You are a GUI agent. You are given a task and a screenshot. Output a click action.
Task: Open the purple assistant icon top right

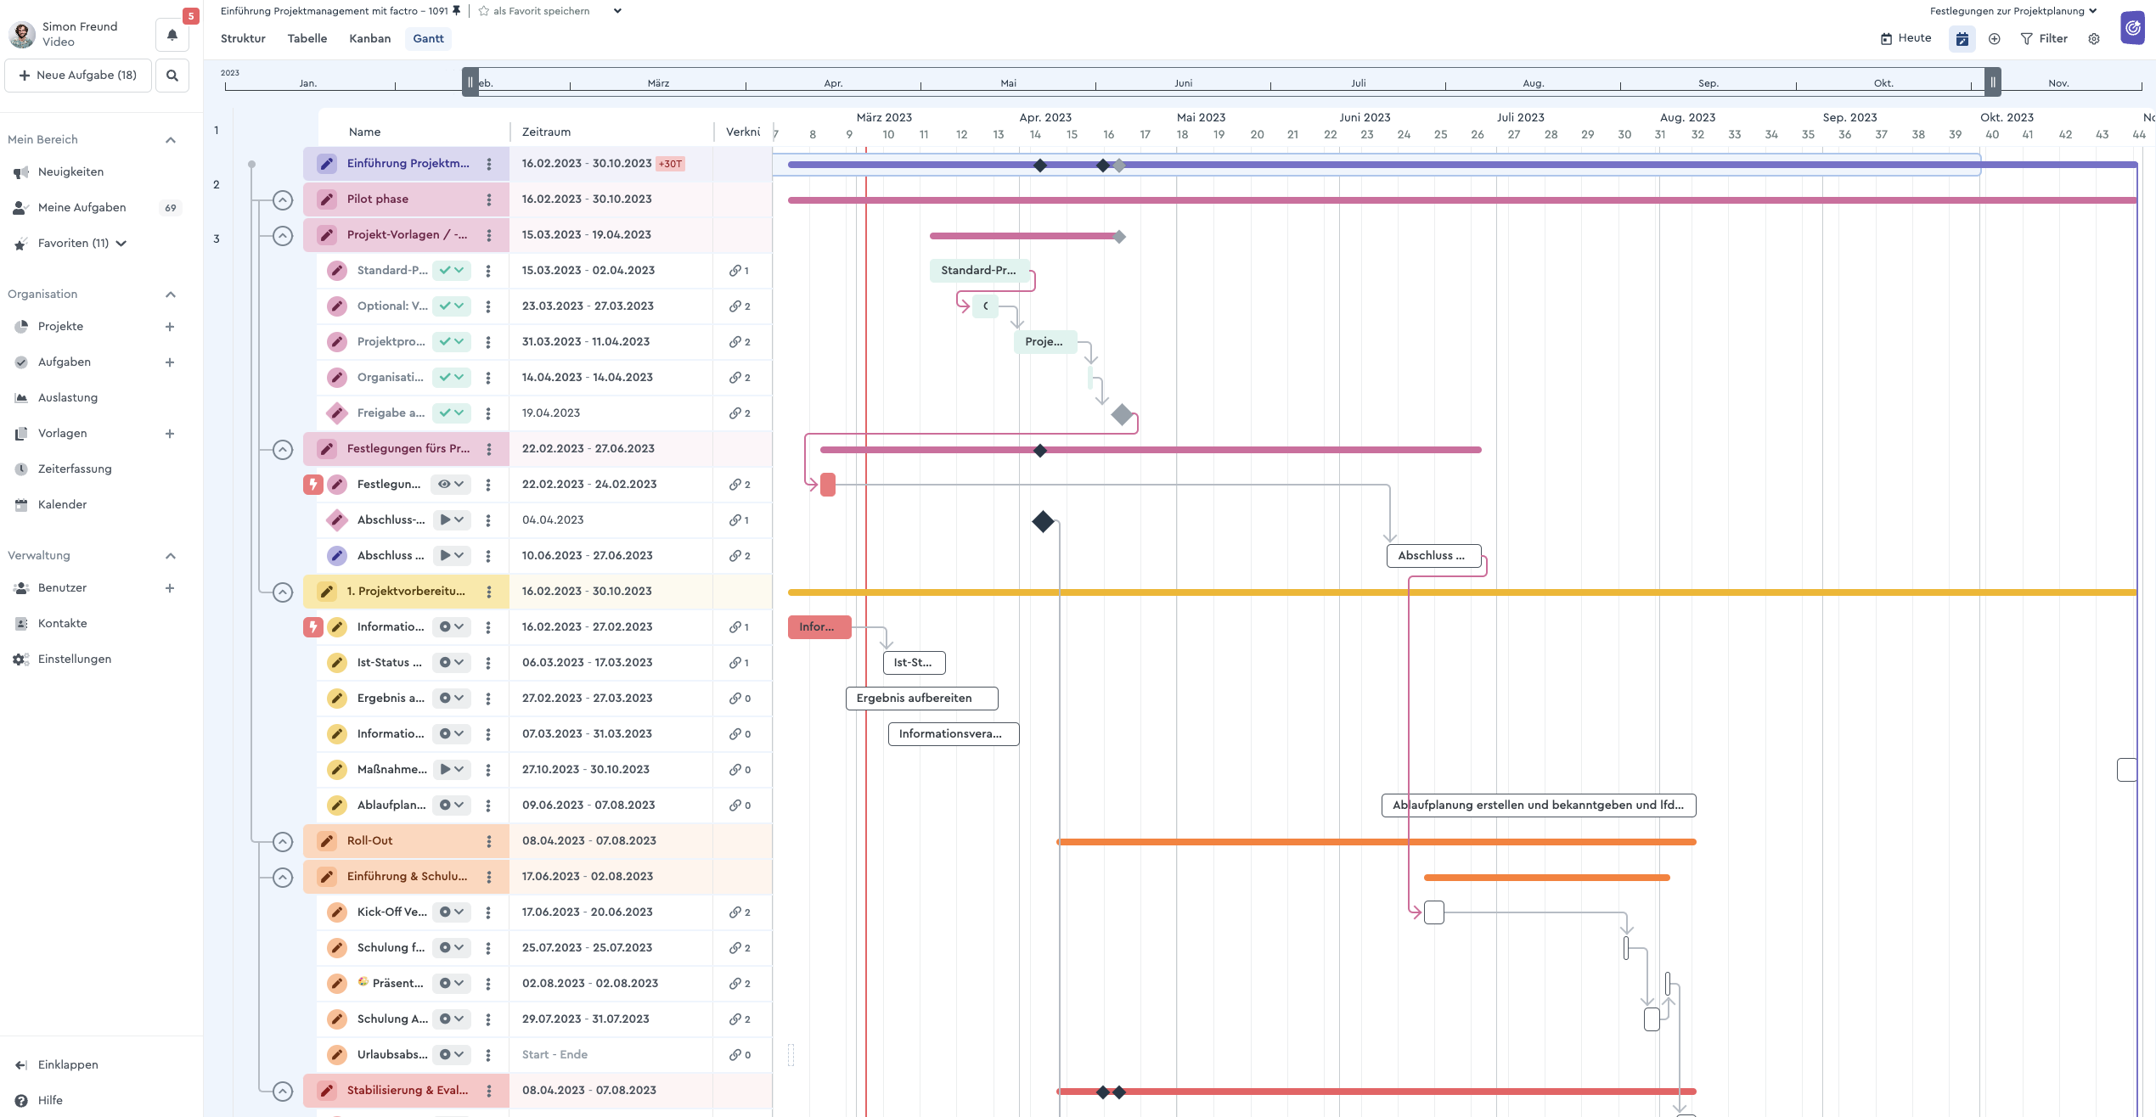pyautogui.click(x=2132, y=28)
